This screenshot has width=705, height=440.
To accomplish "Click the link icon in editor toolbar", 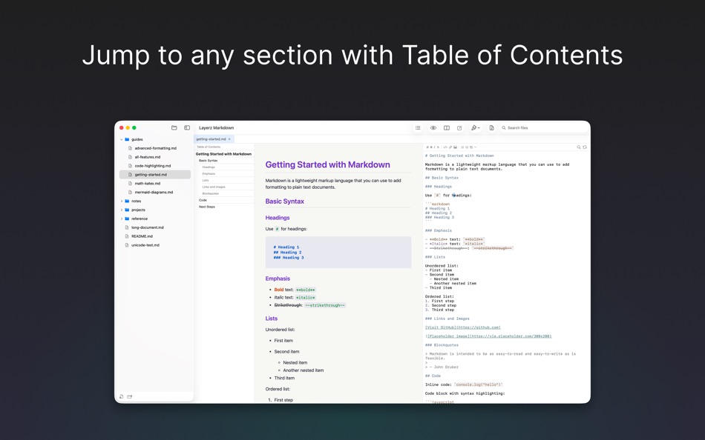I will [x=450, y=147].
